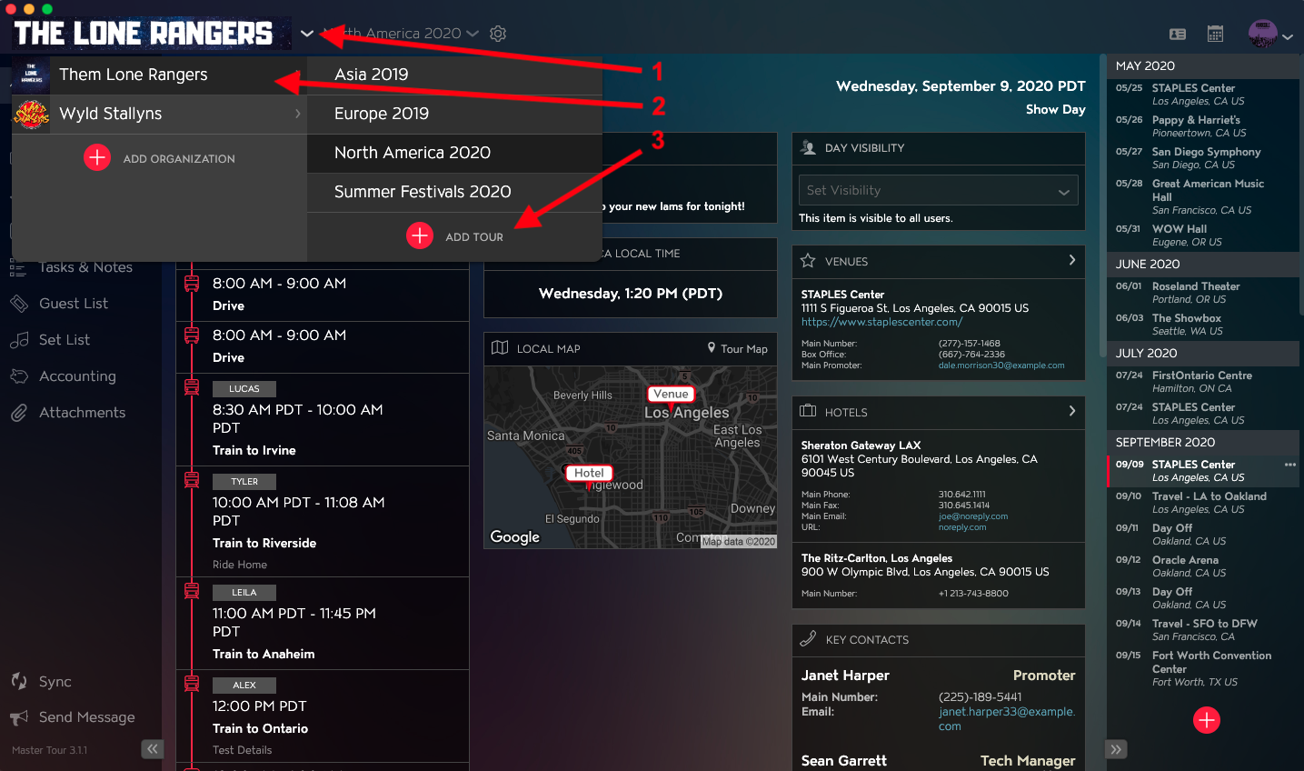1304x771 pixels.
Task: Open the Set List section
Action: pyautogui.click(x=65, y=340)
